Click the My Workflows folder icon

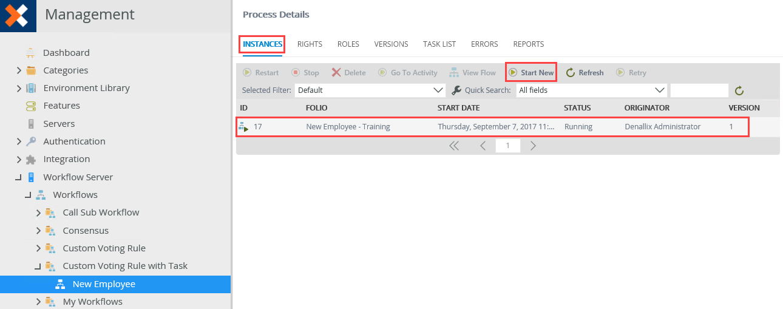pyautogui.click(x=50, y=302)
